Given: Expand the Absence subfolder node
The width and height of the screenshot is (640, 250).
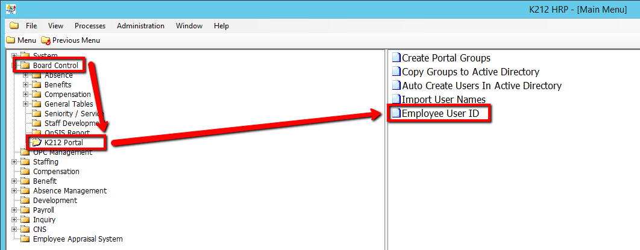Looking at the screenshot, I should pyautogui.click(x=26, y=75).
